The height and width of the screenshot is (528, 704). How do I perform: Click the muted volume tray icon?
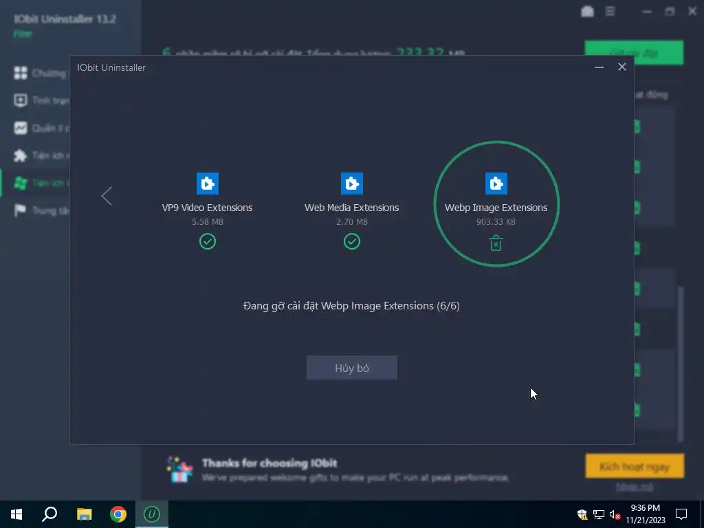point(615,514)
